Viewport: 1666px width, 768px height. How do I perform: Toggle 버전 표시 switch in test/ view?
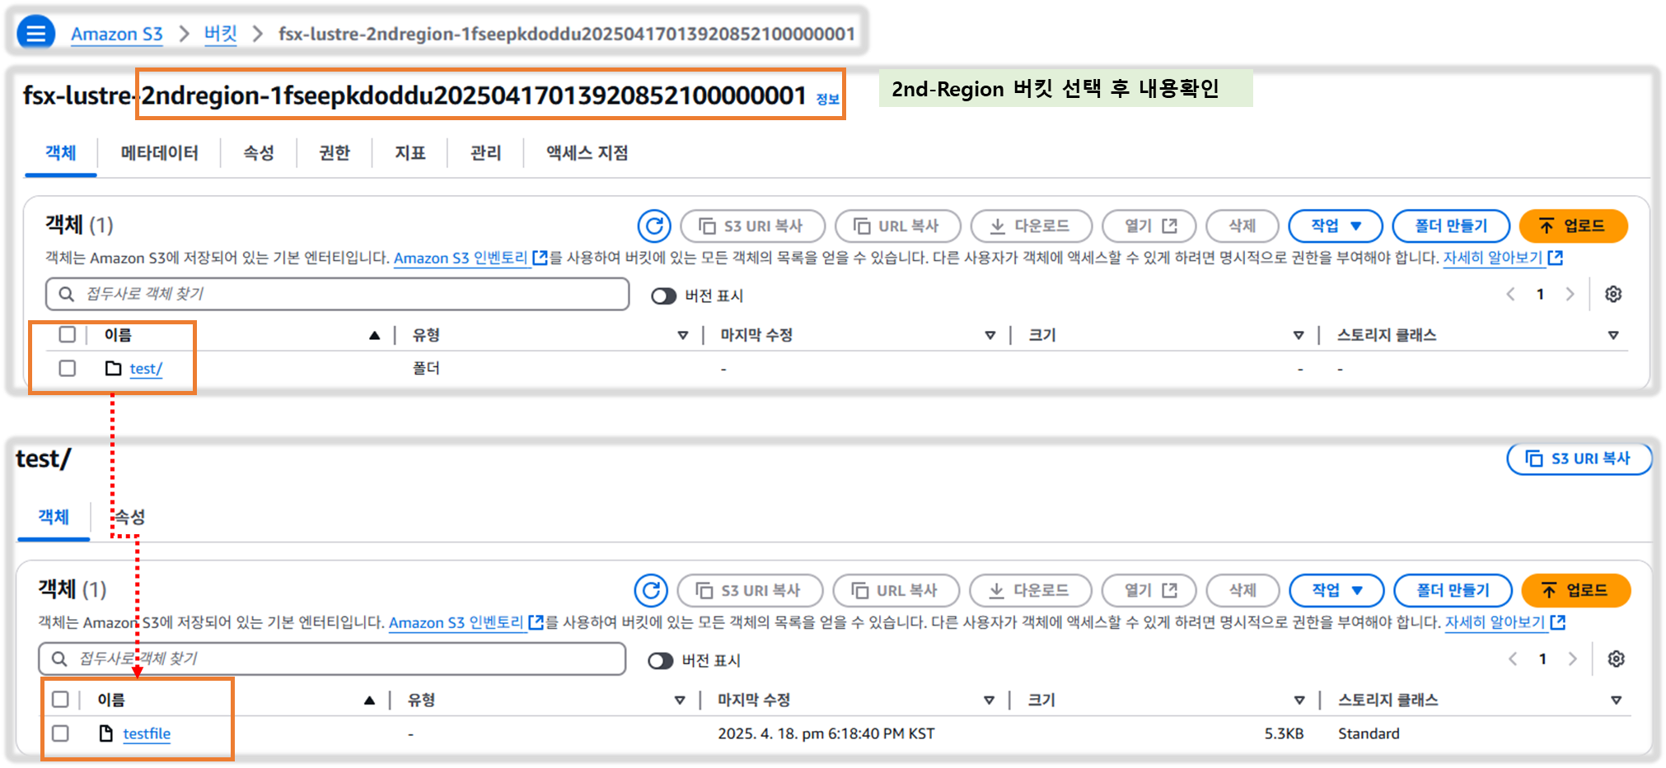[660, 660]
